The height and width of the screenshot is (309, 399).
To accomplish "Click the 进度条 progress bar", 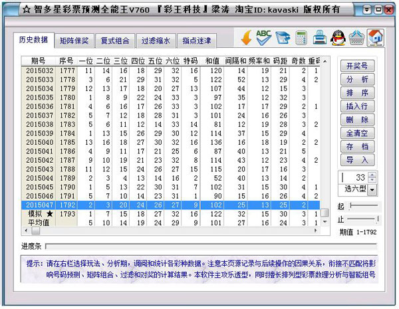I will click(211, 246).
